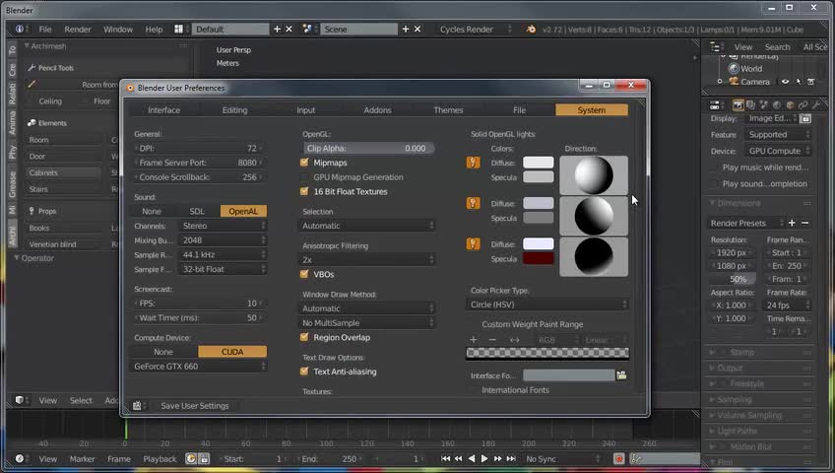Screen dimensions: 835x473
Task: Jump to the first frame in timeline
Action: coord(446,458)
